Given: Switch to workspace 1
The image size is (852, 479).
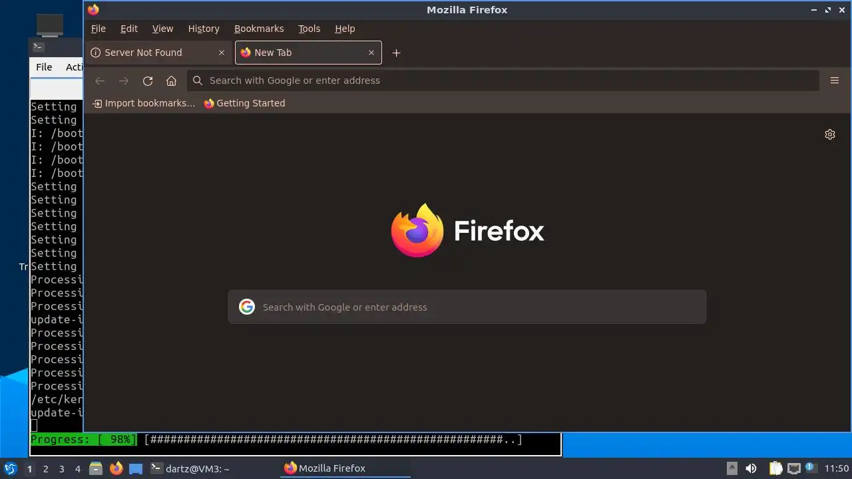Looking at the screenshot, I should pyautogui.click(x=29, y=468).
